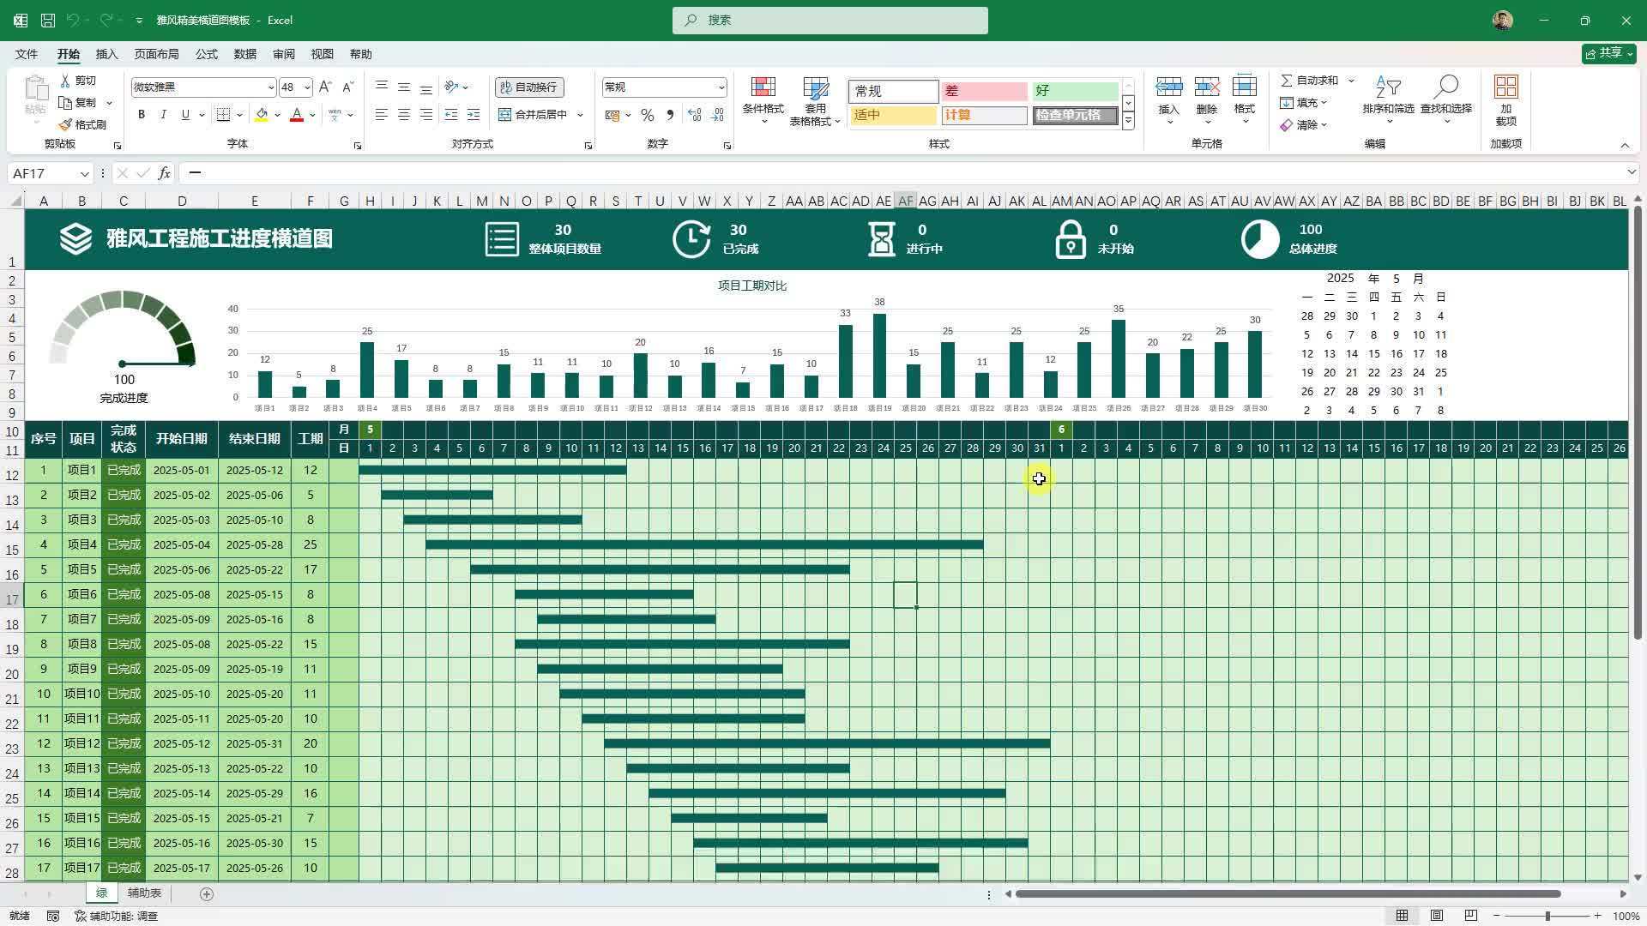
Task: Switch to the 辅助表 sheet tab
Action: [x=144, y=893]
